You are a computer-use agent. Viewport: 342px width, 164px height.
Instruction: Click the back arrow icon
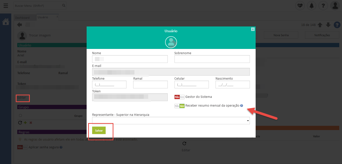pos(20,25)
